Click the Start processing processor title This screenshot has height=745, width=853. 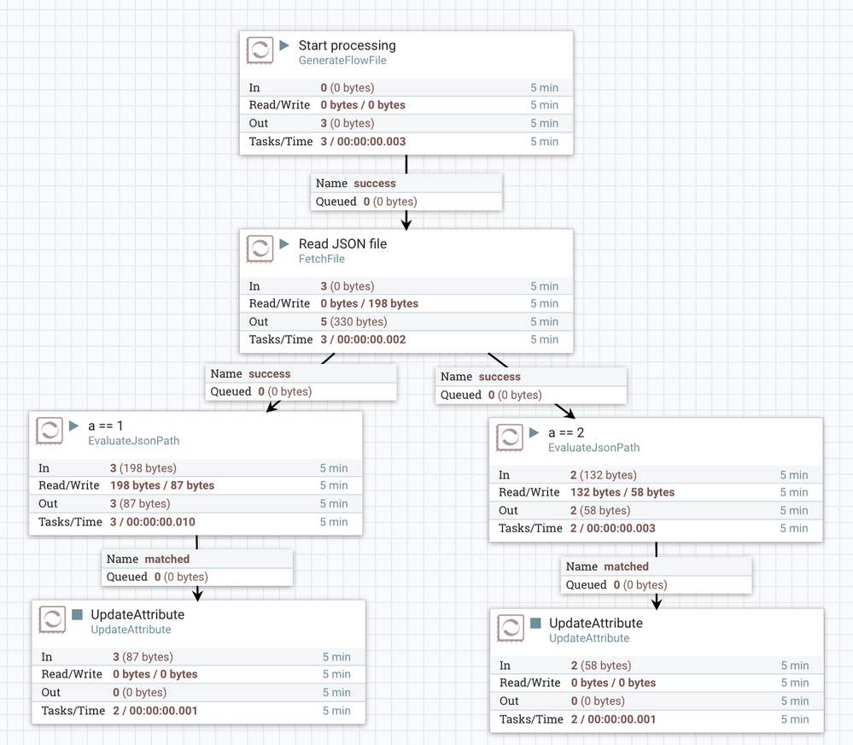(x=348, y=45)
